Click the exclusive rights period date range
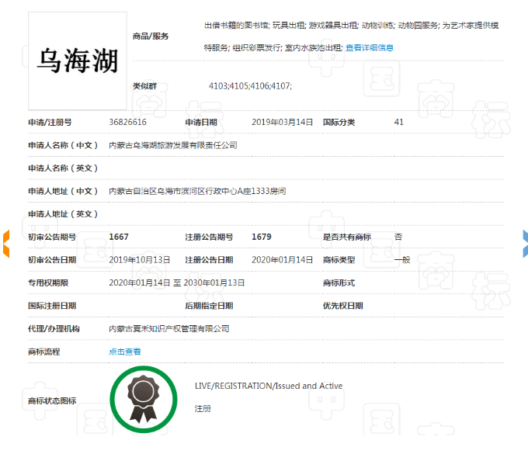The height and width of the screenshot is (454, 528). coord(176,282)
